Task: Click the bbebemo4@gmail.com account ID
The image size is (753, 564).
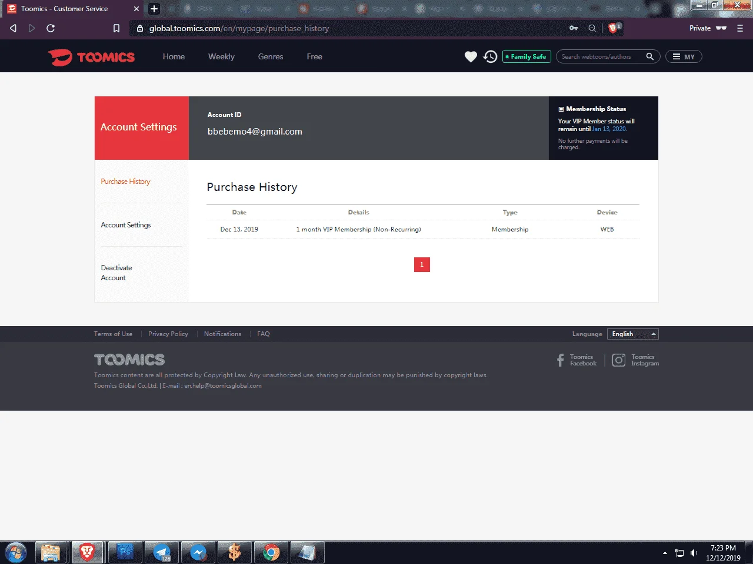Action: pos(255,132)
